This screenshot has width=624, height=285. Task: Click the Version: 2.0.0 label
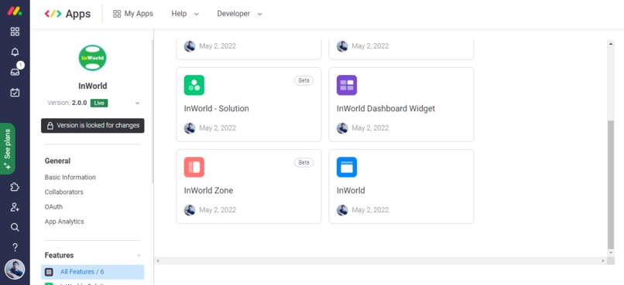[67, 103]
